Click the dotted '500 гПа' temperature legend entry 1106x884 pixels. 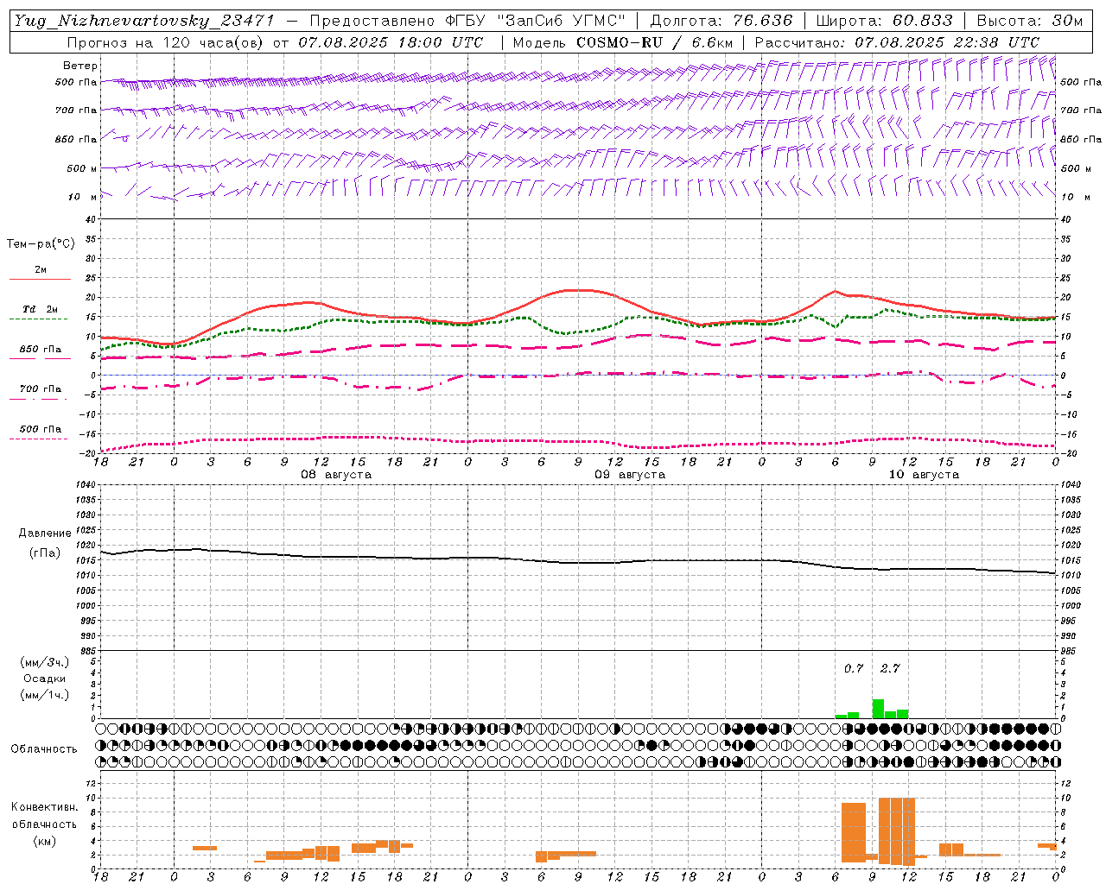pyautogui.click(x=40, y=429)
